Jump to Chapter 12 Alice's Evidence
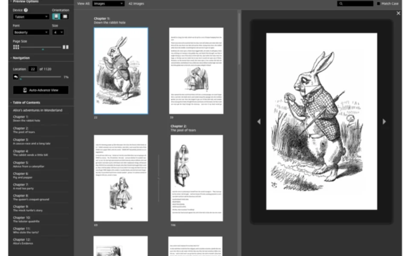Viewport: 410px width, 256px height. click(23, 241)
